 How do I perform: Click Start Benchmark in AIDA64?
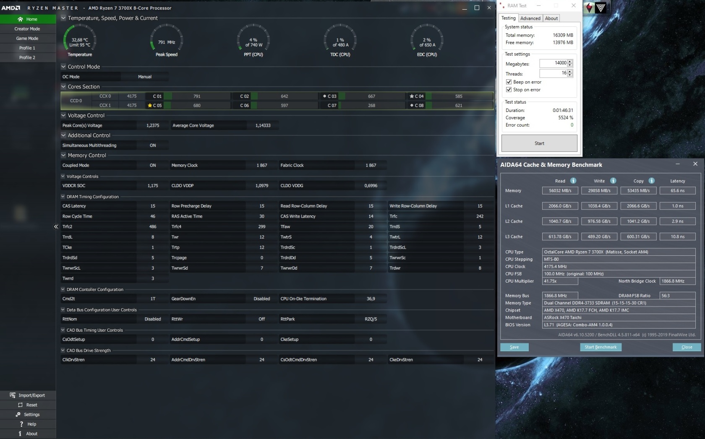(601, 347)
